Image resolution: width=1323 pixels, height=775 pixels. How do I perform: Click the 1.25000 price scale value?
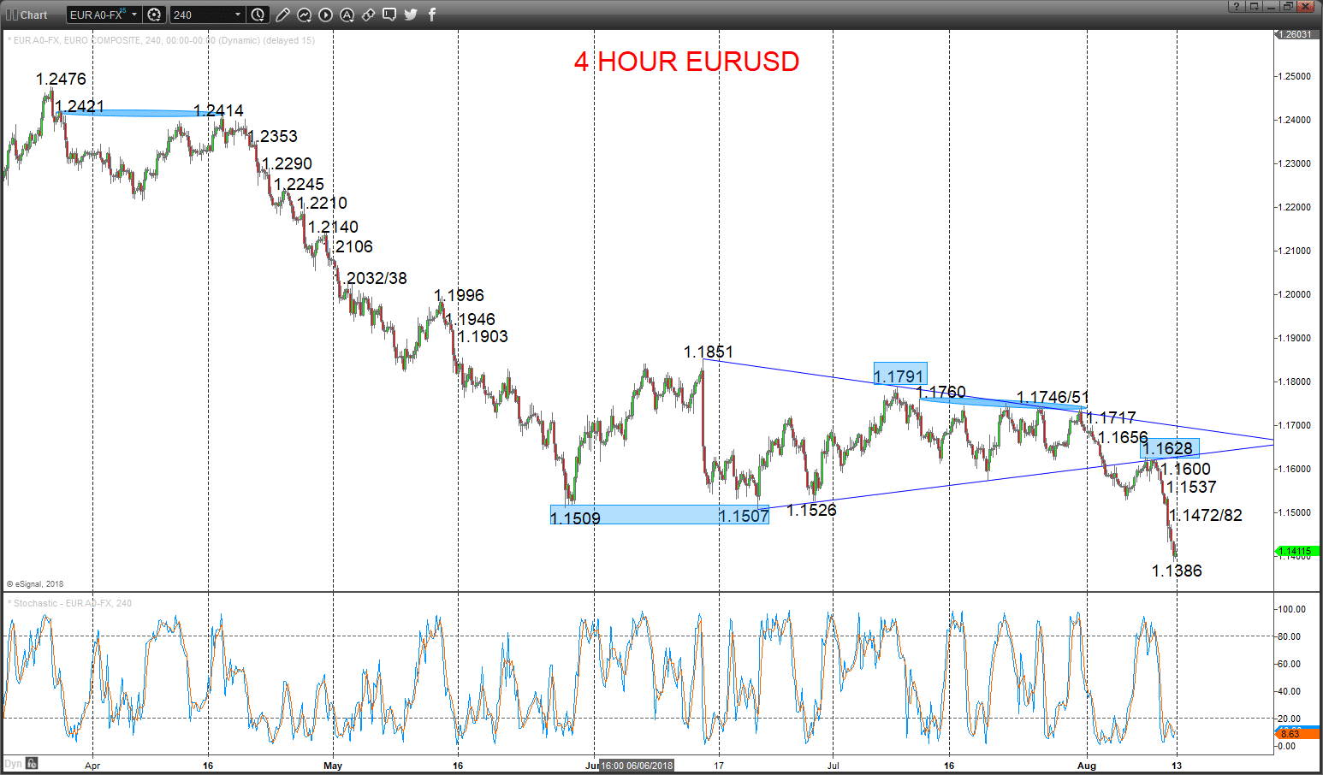[1295, 76]
